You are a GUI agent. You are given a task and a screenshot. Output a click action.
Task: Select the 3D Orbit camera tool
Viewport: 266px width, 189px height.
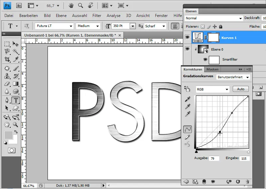click(16, 117)
